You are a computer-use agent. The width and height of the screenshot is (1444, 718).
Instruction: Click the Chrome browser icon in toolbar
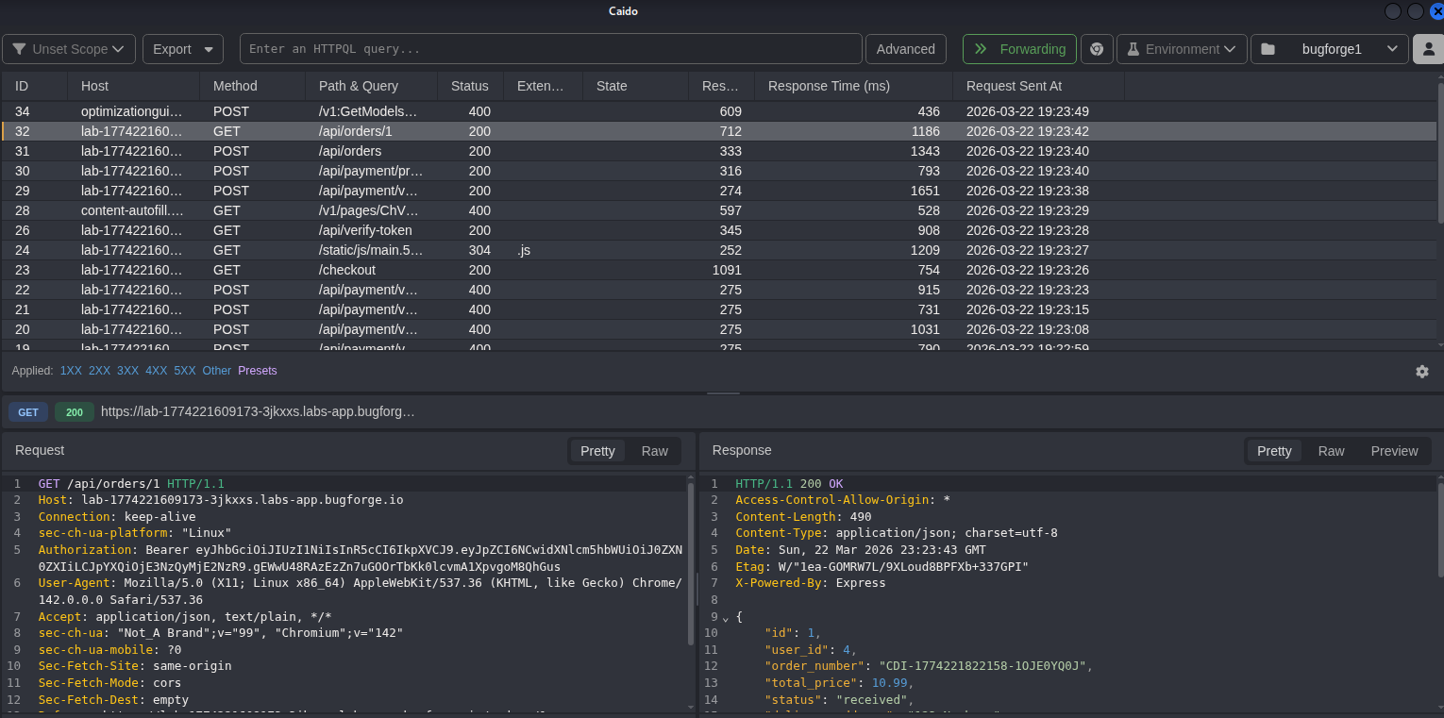pos(1097,49)
